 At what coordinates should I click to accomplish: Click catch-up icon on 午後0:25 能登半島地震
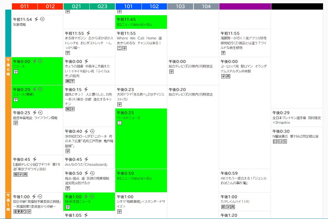(40, 112)
